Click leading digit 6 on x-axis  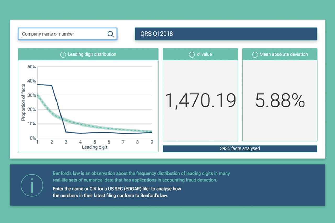[x=109, y=142]
